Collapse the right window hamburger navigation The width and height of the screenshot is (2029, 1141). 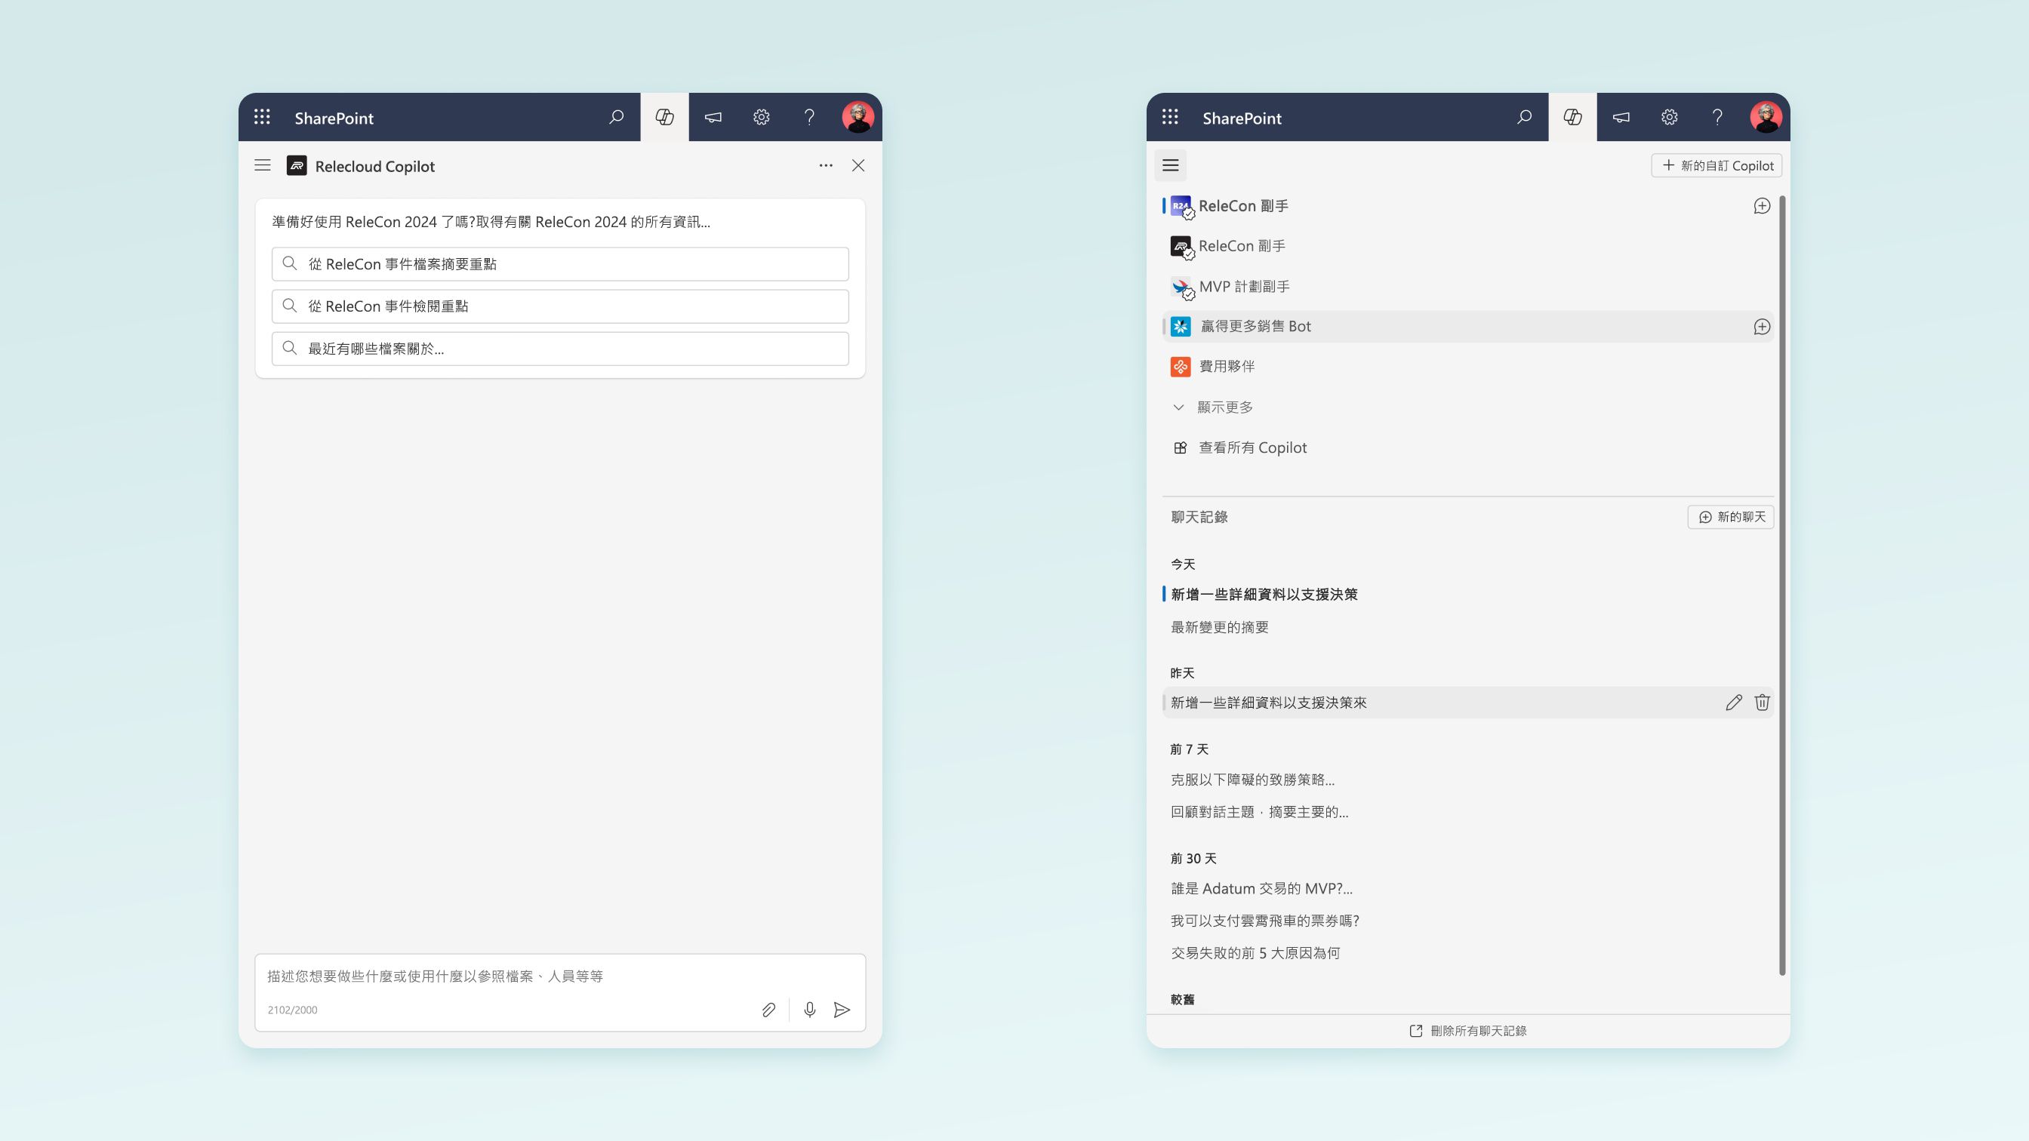[1171, 165]
